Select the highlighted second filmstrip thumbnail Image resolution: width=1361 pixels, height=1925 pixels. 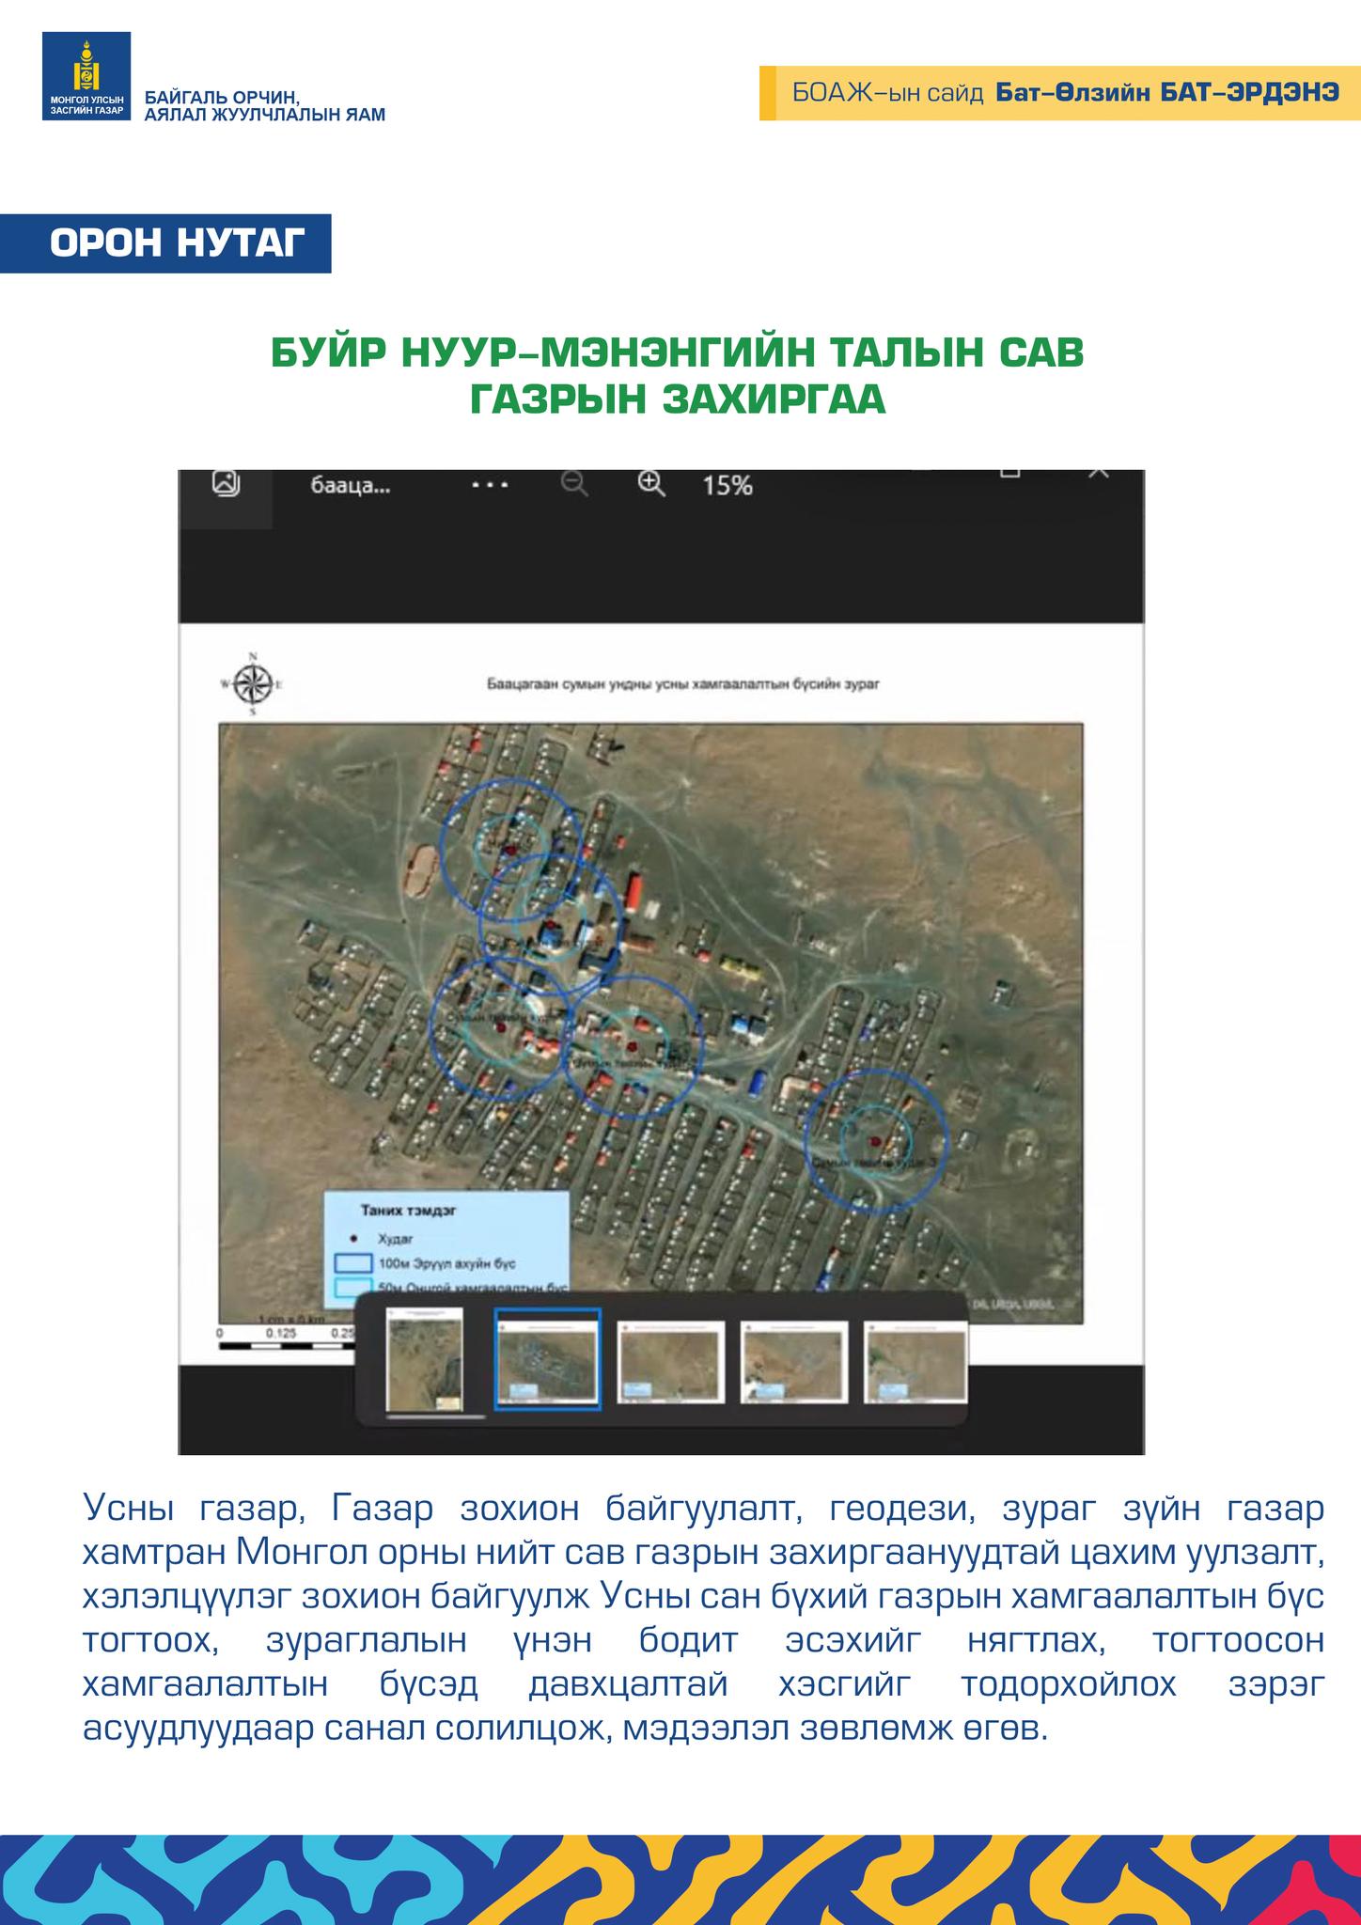[548, 1359]
